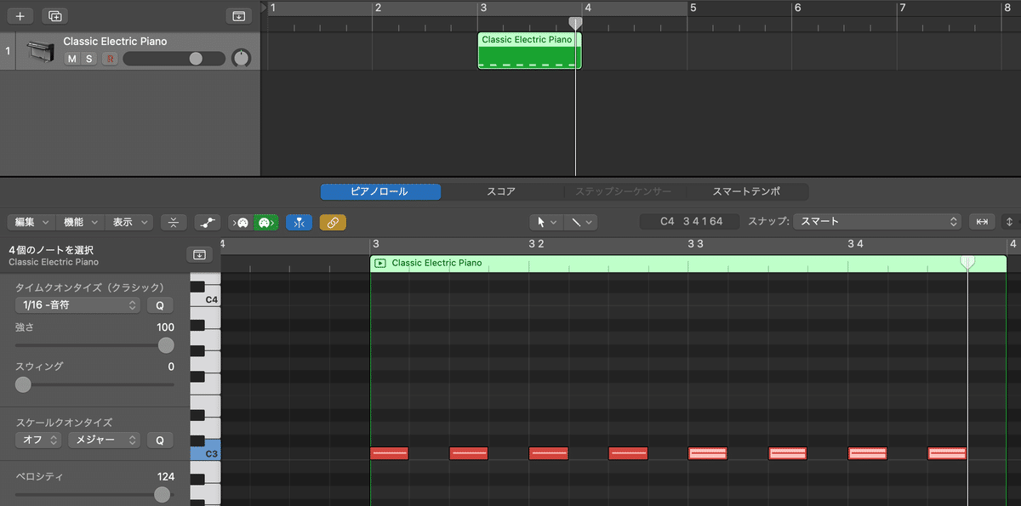This screenshot has width=1021, height=506.
Task: Enable the MIDI In recording icon
Action: pyautogui.click(x=240, y=222)
